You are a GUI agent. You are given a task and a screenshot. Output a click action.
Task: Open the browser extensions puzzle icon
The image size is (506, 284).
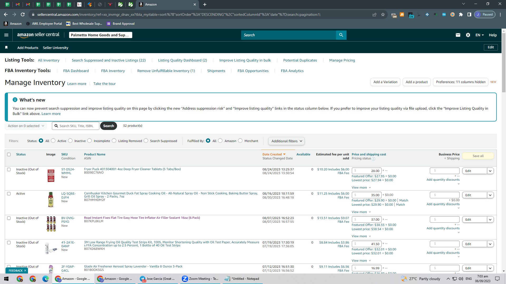coord(461,14)
